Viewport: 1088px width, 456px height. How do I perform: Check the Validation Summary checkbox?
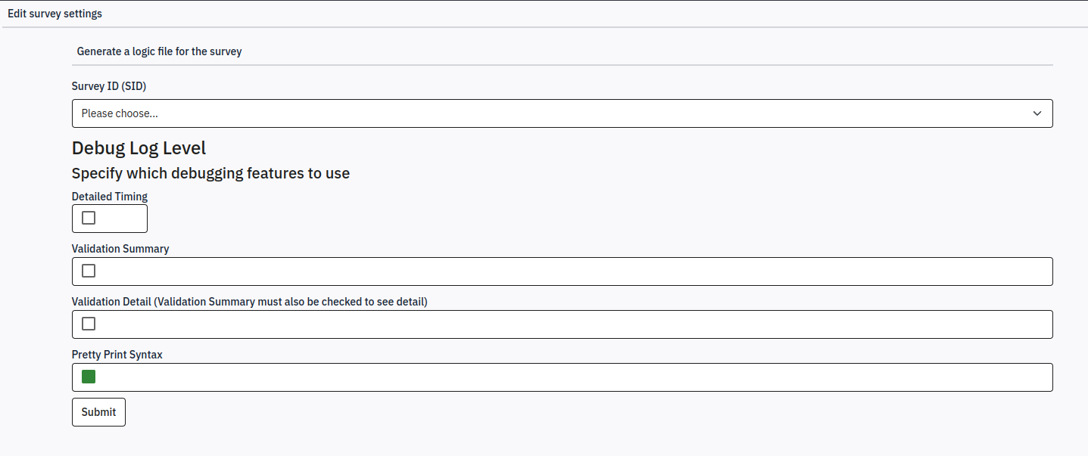coord(89,271)
